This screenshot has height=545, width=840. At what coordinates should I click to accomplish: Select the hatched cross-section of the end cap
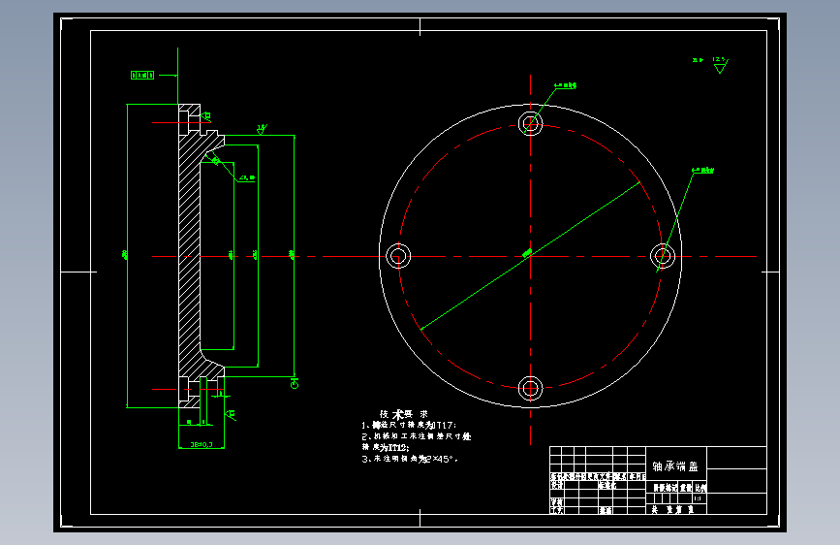[190, 256]
